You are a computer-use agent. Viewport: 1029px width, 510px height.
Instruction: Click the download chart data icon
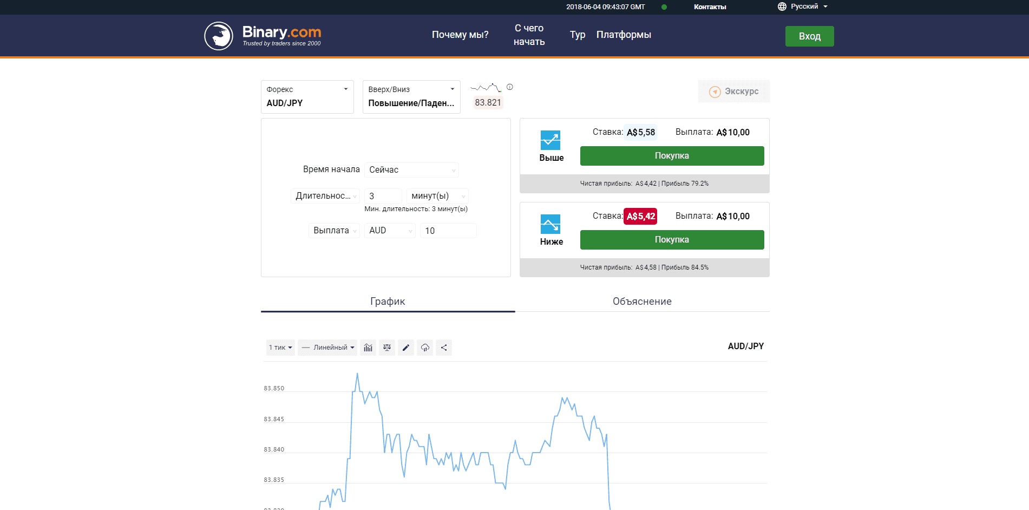pos(425,348)
